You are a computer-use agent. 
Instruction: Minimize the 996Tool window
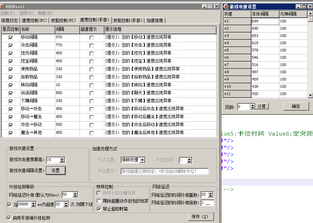(x=204, y=6)
